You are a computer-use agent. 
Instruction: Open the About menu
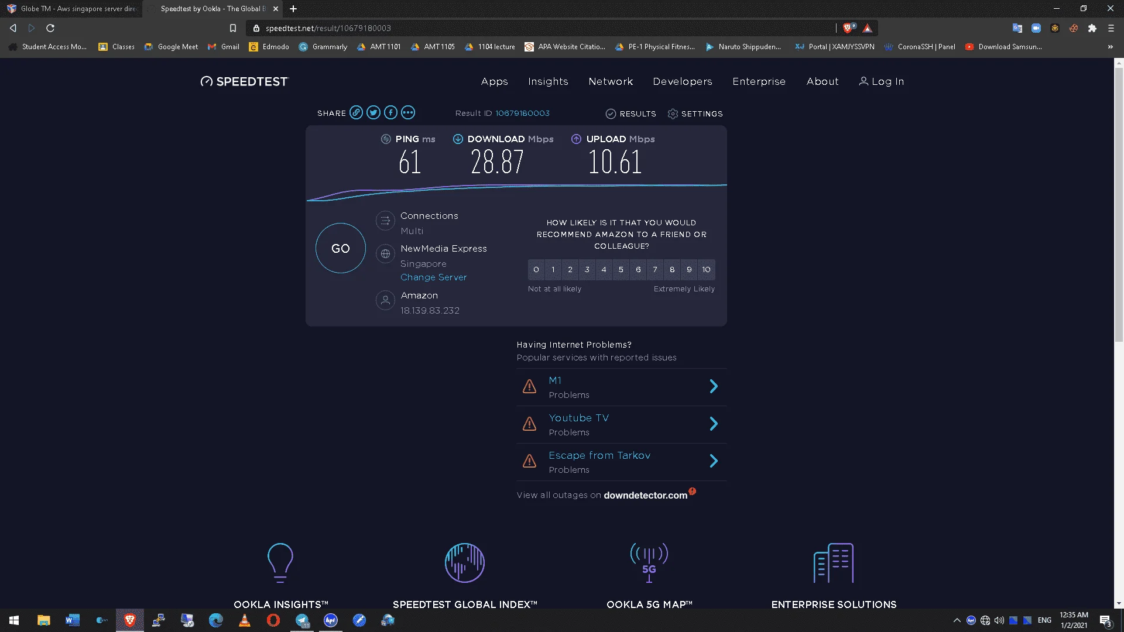coord(823,81)
